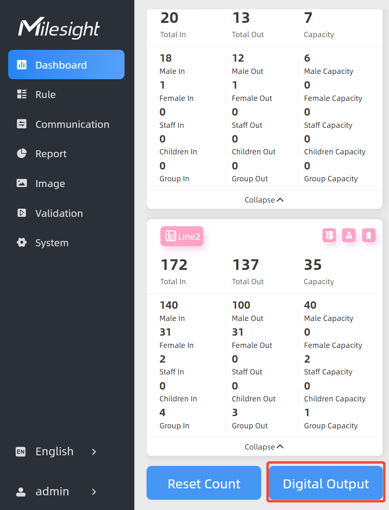The height and width of the screenshot is (510, 389).
Task: Open the Dashboard page in sidebar
Action: [x=66, y=65]
